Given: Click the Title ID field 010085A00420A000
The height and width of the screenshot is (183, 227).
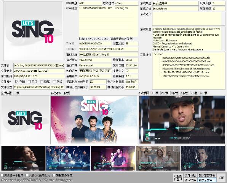Looking at the screenshot, I should click(95, 44).
